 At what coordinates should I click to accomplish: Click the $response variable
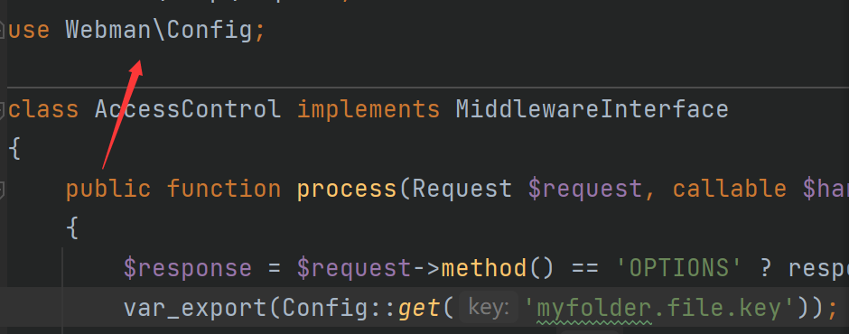click(x=187, y=268)
